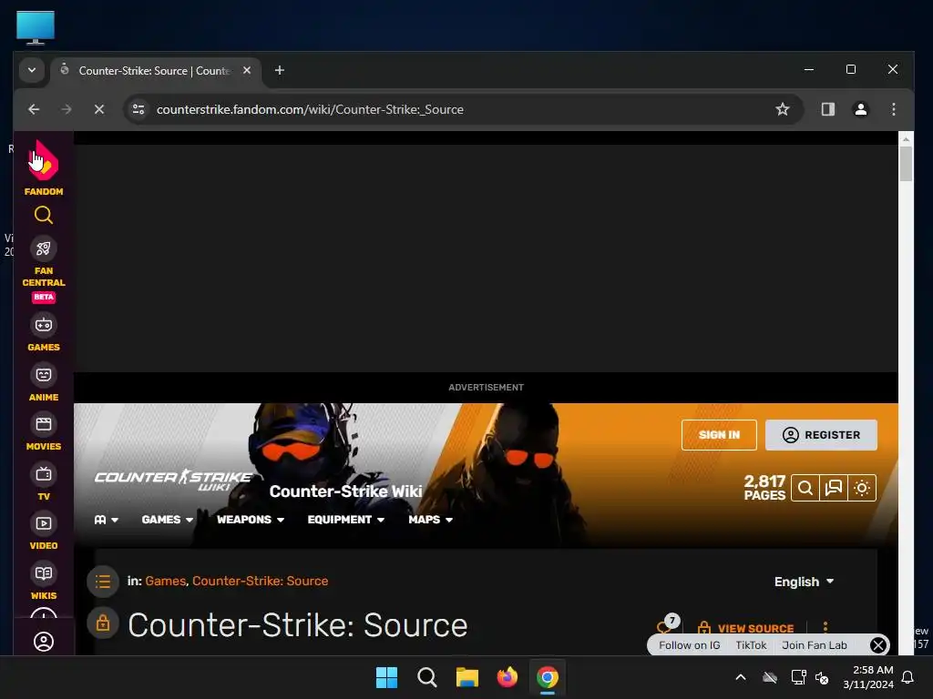
Task: Stop loading the page
Action: pyautogui.click(x=99, y=109)
